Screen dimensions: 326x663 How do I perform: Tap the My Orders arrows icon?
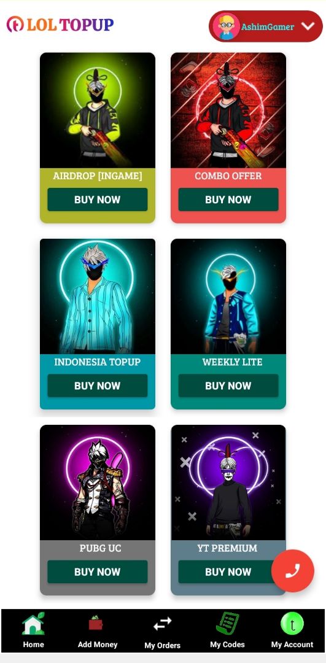162,624
